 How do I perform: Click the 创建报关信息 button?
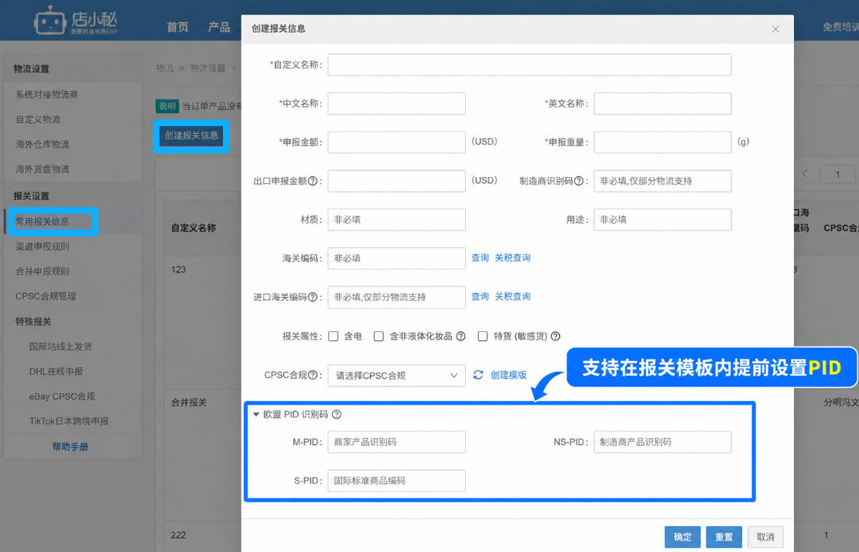pyautogui.click(x=191, y=136)
